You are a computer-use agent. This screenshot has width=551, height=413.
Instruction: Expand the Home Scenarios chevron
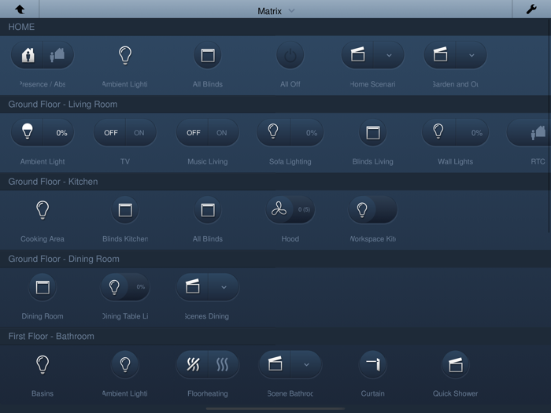tap(389, 55)
